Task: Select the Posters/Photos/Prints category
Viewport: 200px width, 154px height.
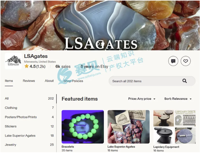Action: point(29,117)
